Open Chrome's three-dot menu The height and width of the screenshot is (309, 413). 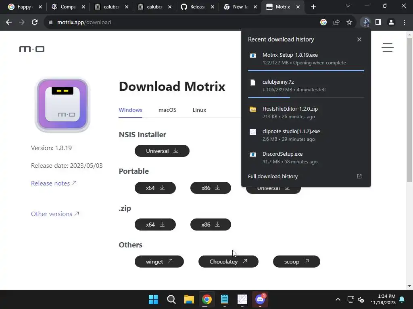[404, 23]
